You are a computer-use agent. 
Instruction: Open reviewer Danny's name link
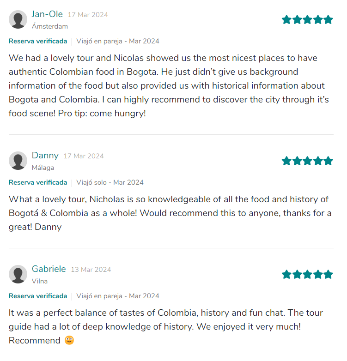click(x=45, y=155)
